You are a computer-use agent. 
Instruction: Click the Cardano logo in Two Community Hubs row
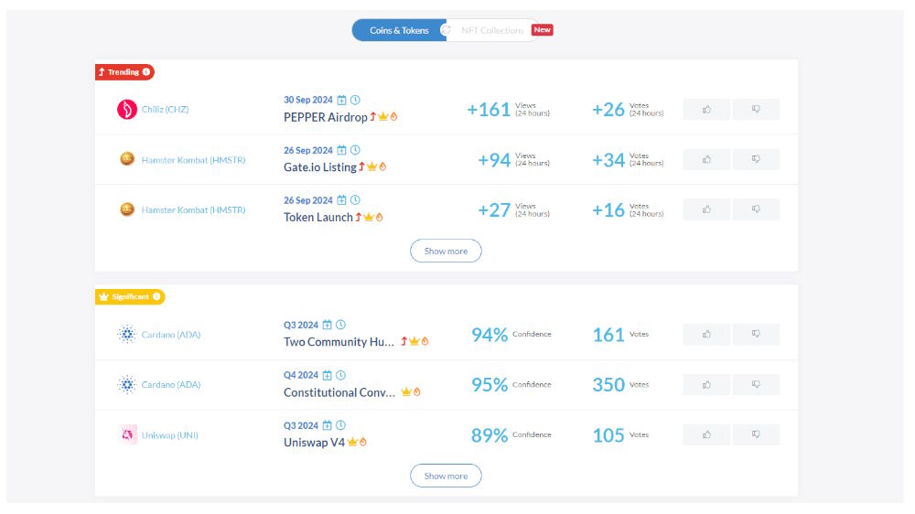click(x=126, y=335)
